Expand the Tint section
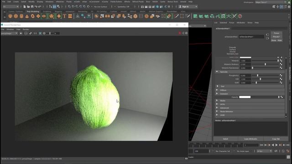The width and height of the screenshot is (292, 164). tap(217, 86)
